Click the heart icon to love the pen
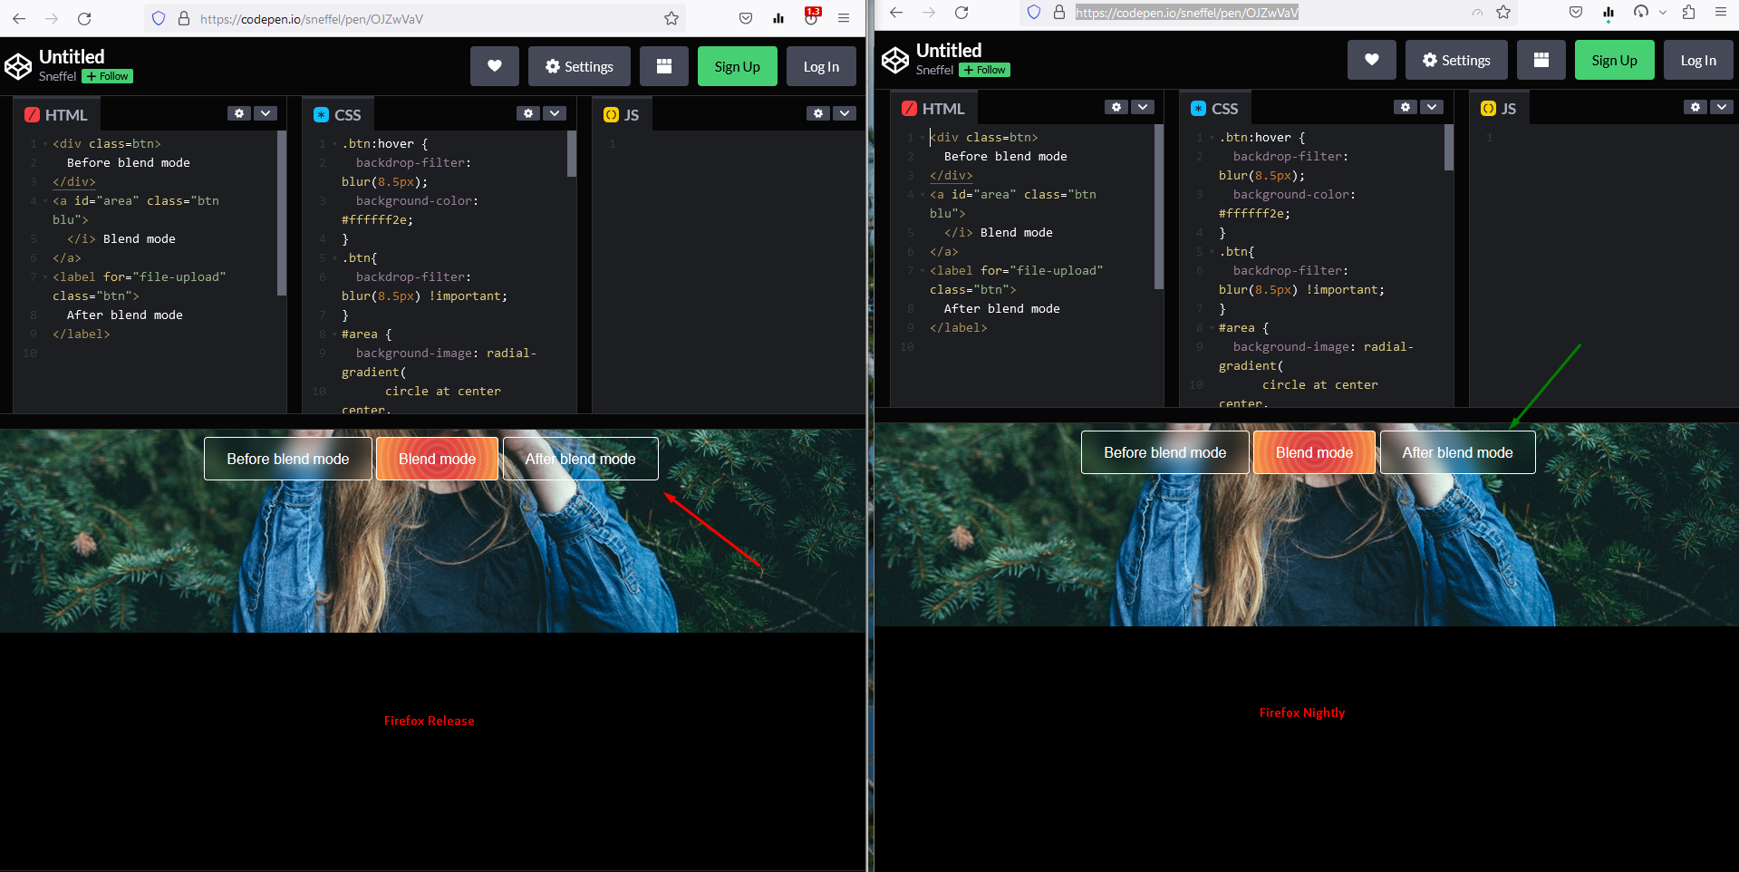 click(495, 65)
